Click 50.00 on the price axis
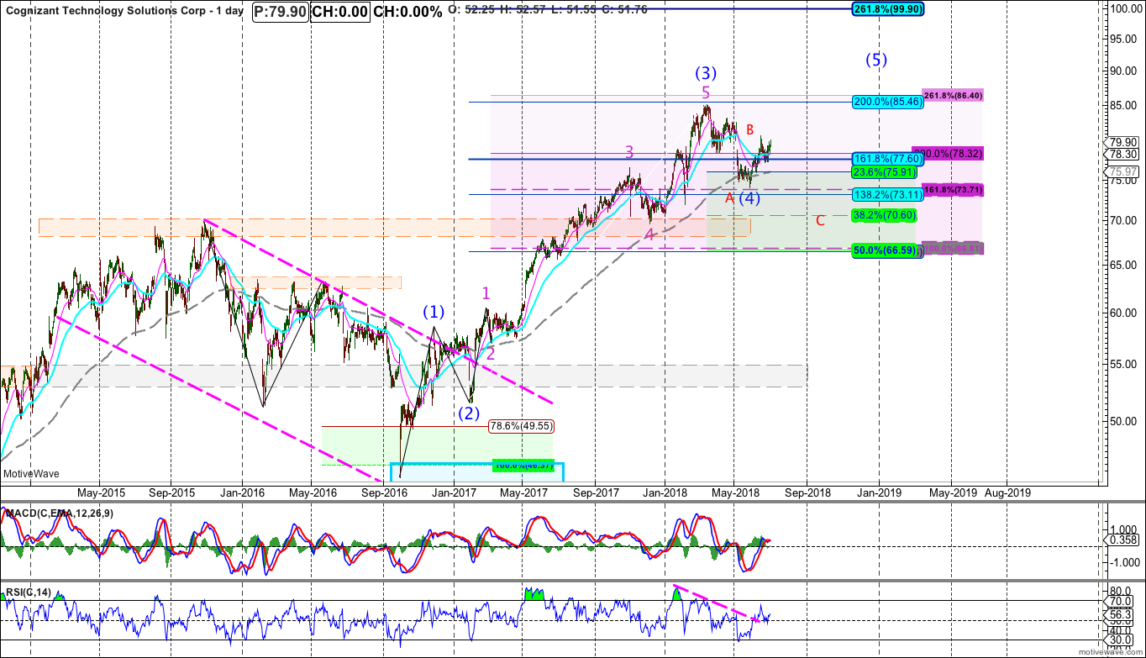The height and width of the screenshot is (658, 1146). coord(1124,420)
